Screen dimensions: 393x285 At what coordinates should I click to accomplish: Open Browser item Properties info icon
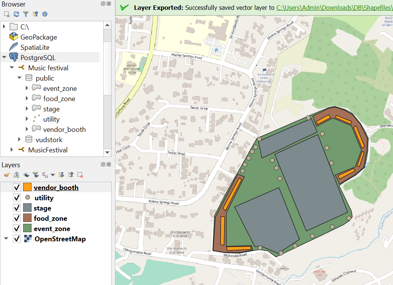pyautogui.click(x=45, y=14)
